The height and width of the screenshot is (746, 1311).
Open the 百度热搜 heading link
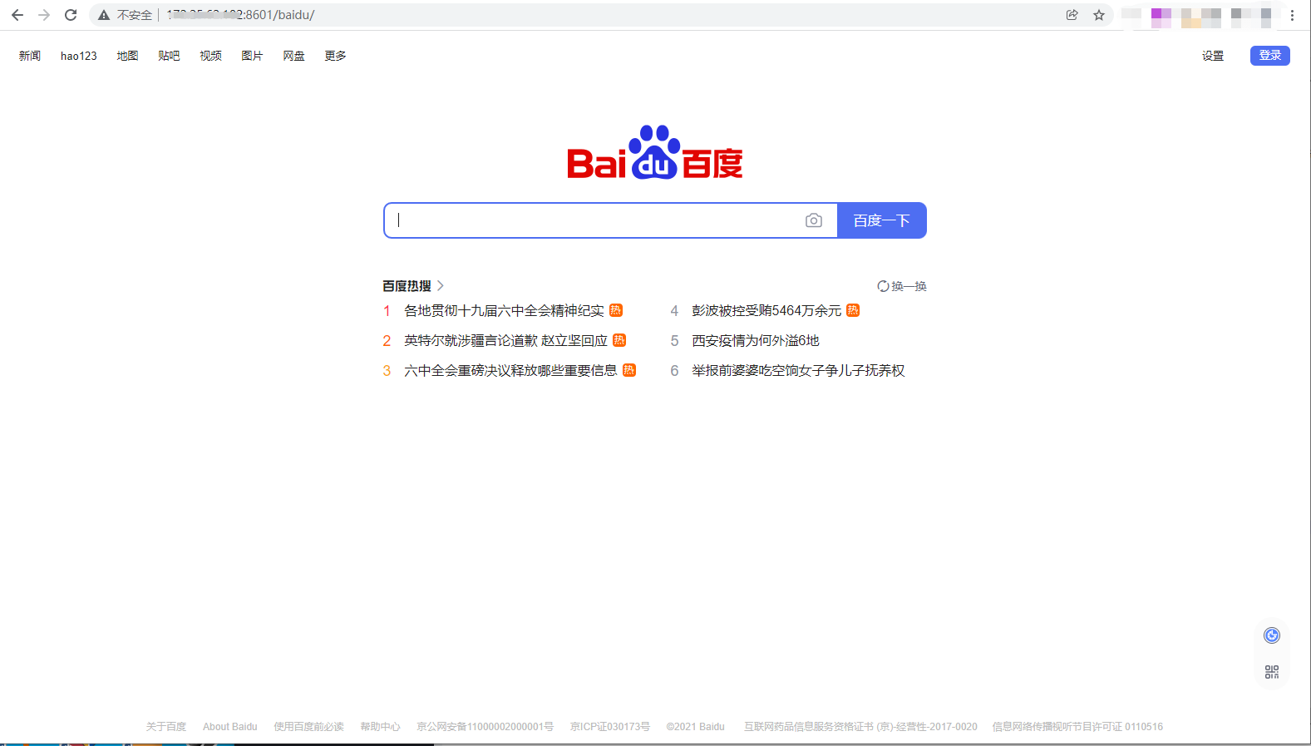coord(407,286)
